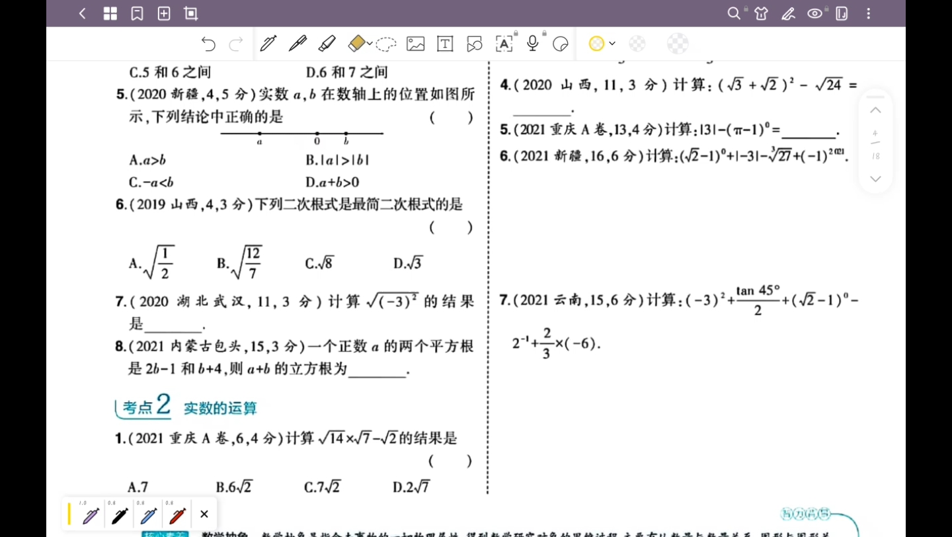The image size is (952, 537).
Task: Expand the color picker dropdown
Action: [x=612, y=44]
